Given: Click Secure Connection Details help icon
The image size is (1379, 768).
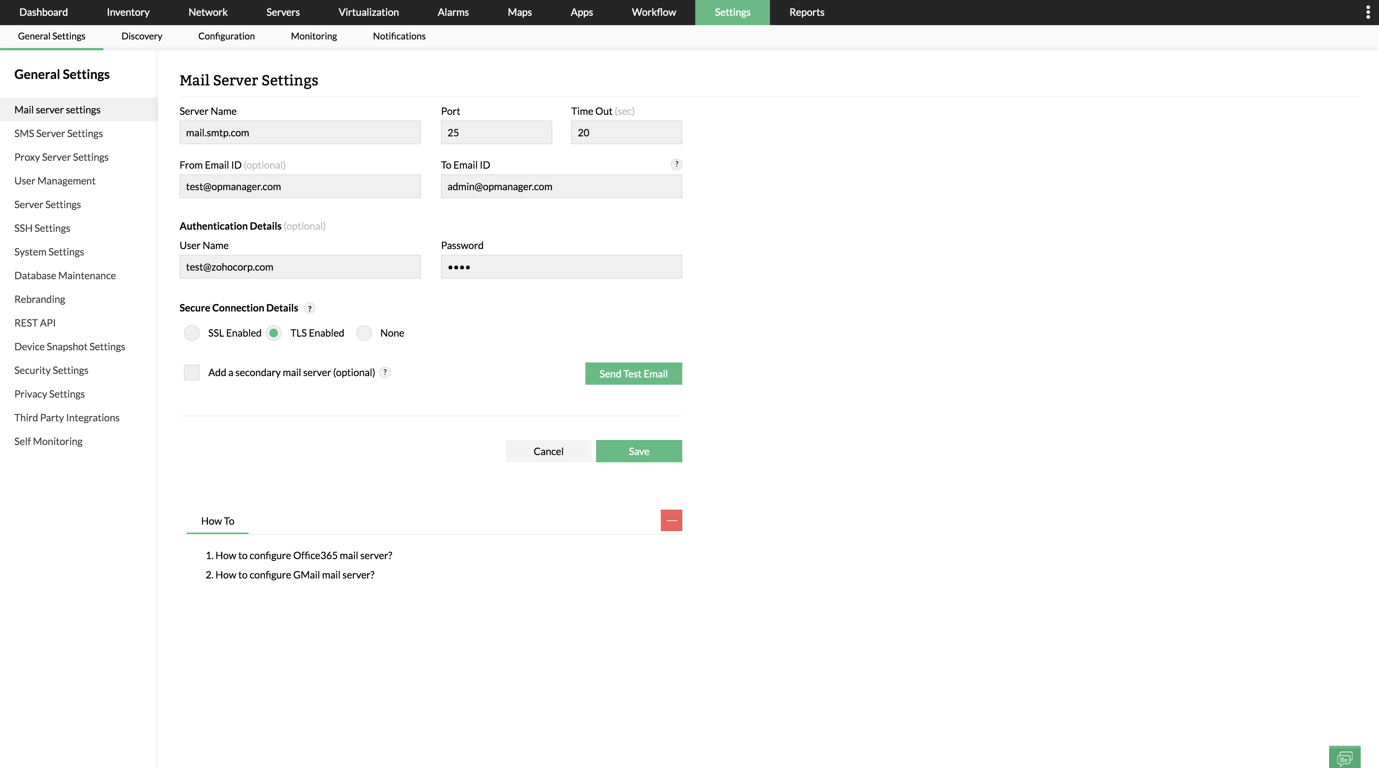Looking at the screenshot, I should point(310,308).
